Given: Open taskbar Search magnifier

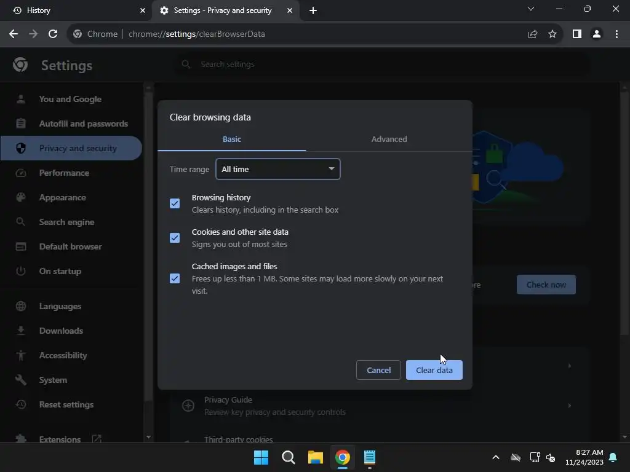Looking at the screenshot, I should coord(289,457).
